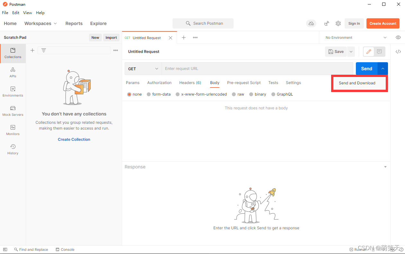Image resolution: width=405 pixels, height=254 pixels.
Task: Click the cloud sync status icon
Action: (311, 23)
